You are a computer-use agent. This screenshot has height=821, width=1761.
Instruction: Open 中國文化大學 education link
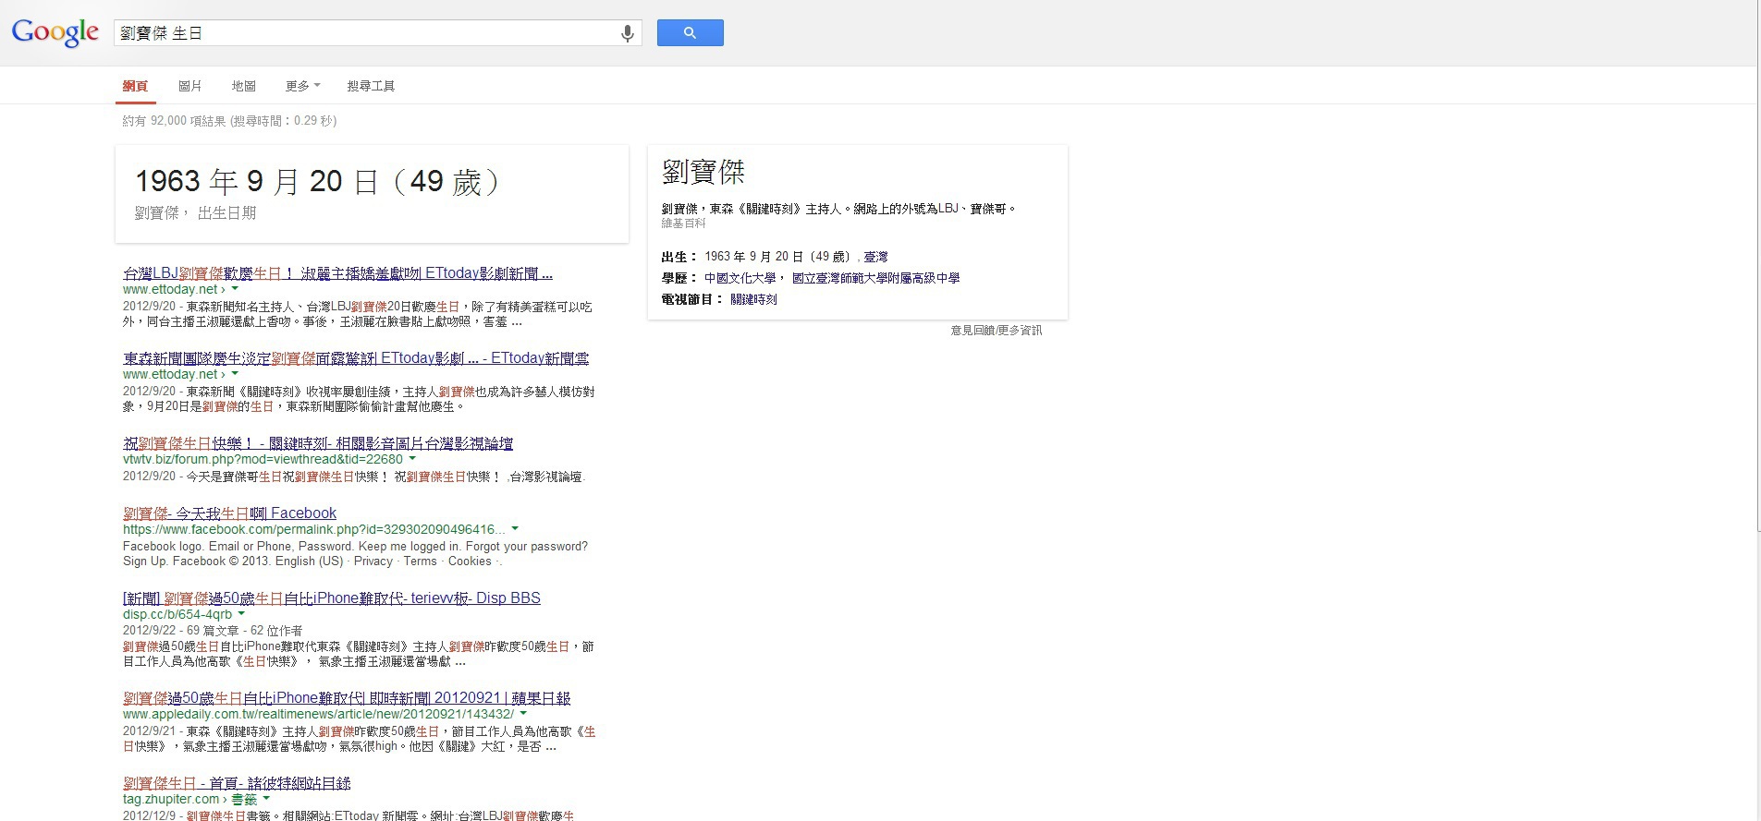740,278
